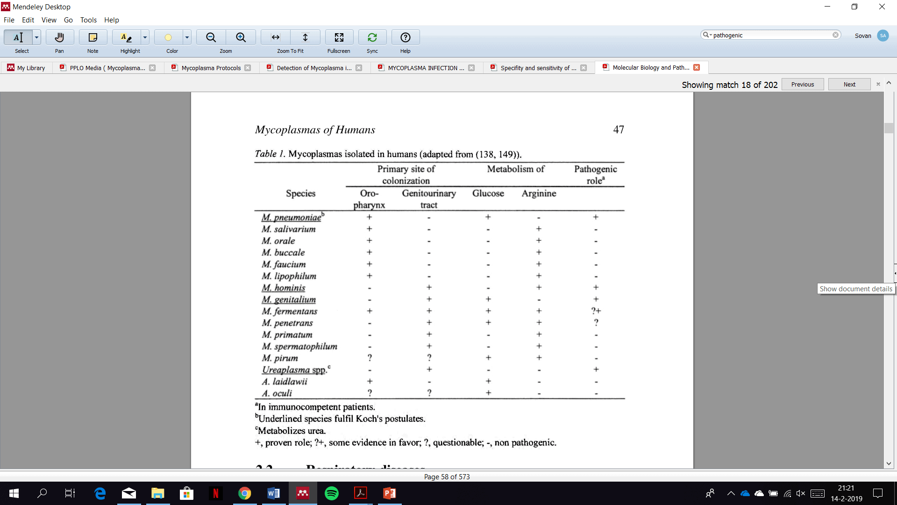Close the search results bar
The image size is (897, 505).
point(878,84)
